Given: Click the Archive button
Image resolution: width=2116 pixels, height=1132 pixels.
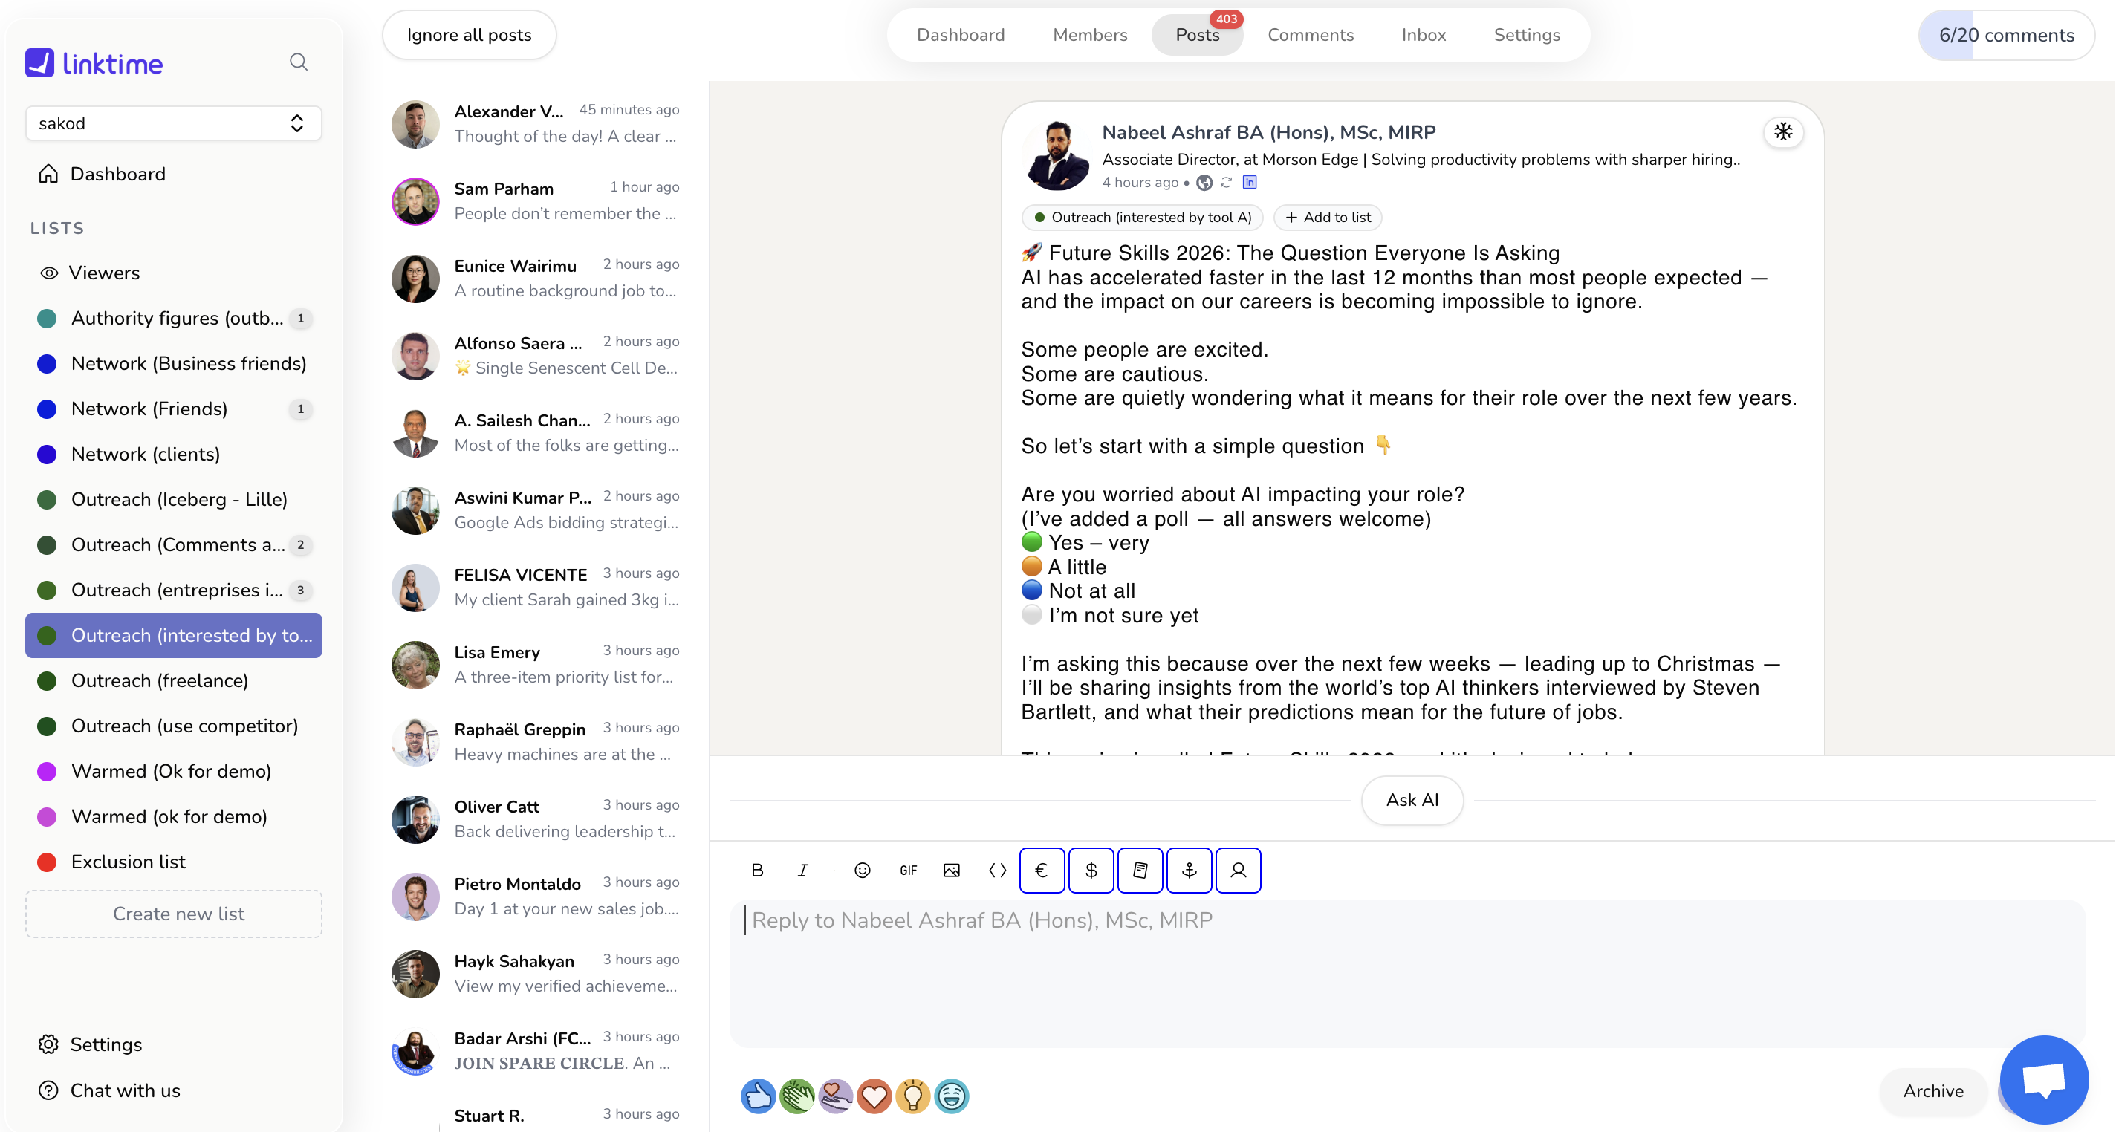Looking at the screenshot, I should (x=1932, y=1091).
